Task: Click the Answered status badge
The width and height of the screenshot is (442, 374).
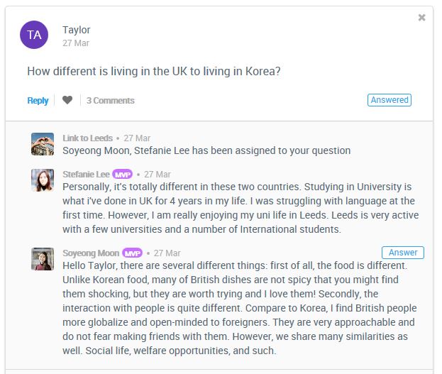Action: click(389, 100)
